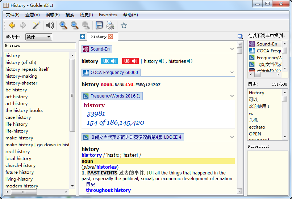Click the Sound-En dictionary icon in the article
Image resolution: width=292 pixels, height=199 pixels.
(x=86, y=49)
